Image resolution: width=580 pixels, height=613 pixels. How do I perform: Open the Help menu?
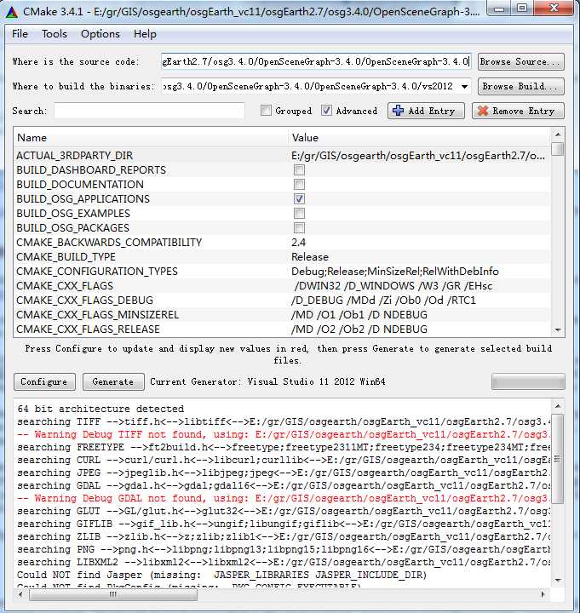[x=145, y=34]
